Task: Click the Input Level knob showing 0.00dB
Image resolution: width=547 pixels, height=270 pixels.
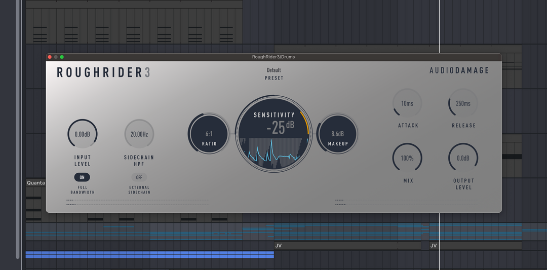Action: (x=82, y=134)
